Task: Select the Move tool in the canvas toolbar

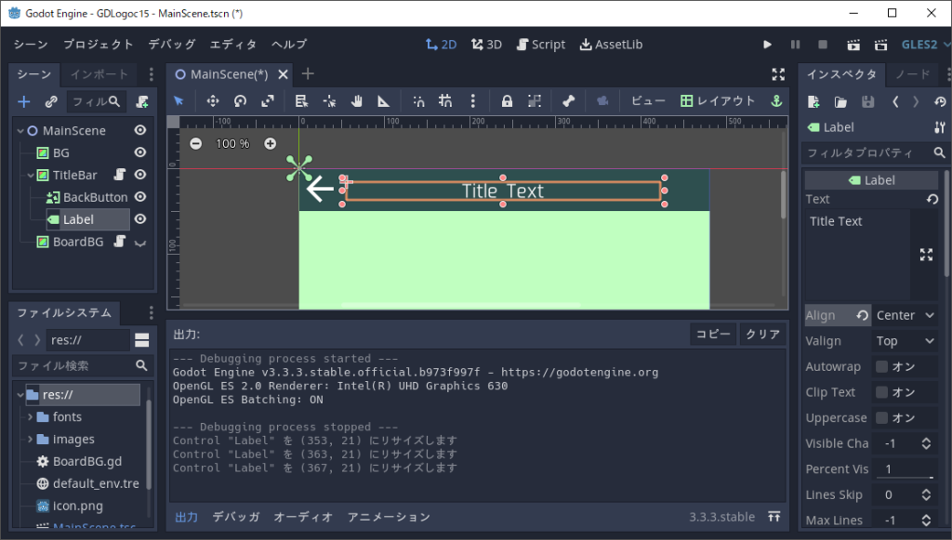Action: 214,100
